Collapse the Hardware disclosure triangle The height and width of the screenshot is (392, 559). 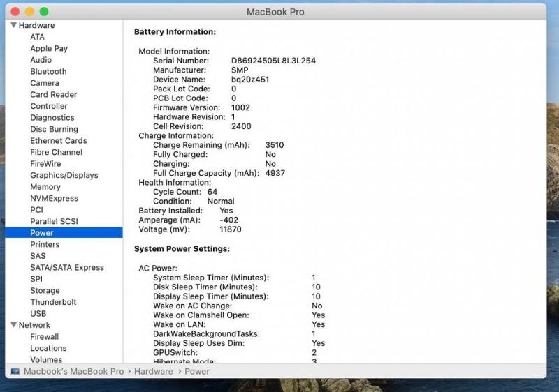pos(13,26)
